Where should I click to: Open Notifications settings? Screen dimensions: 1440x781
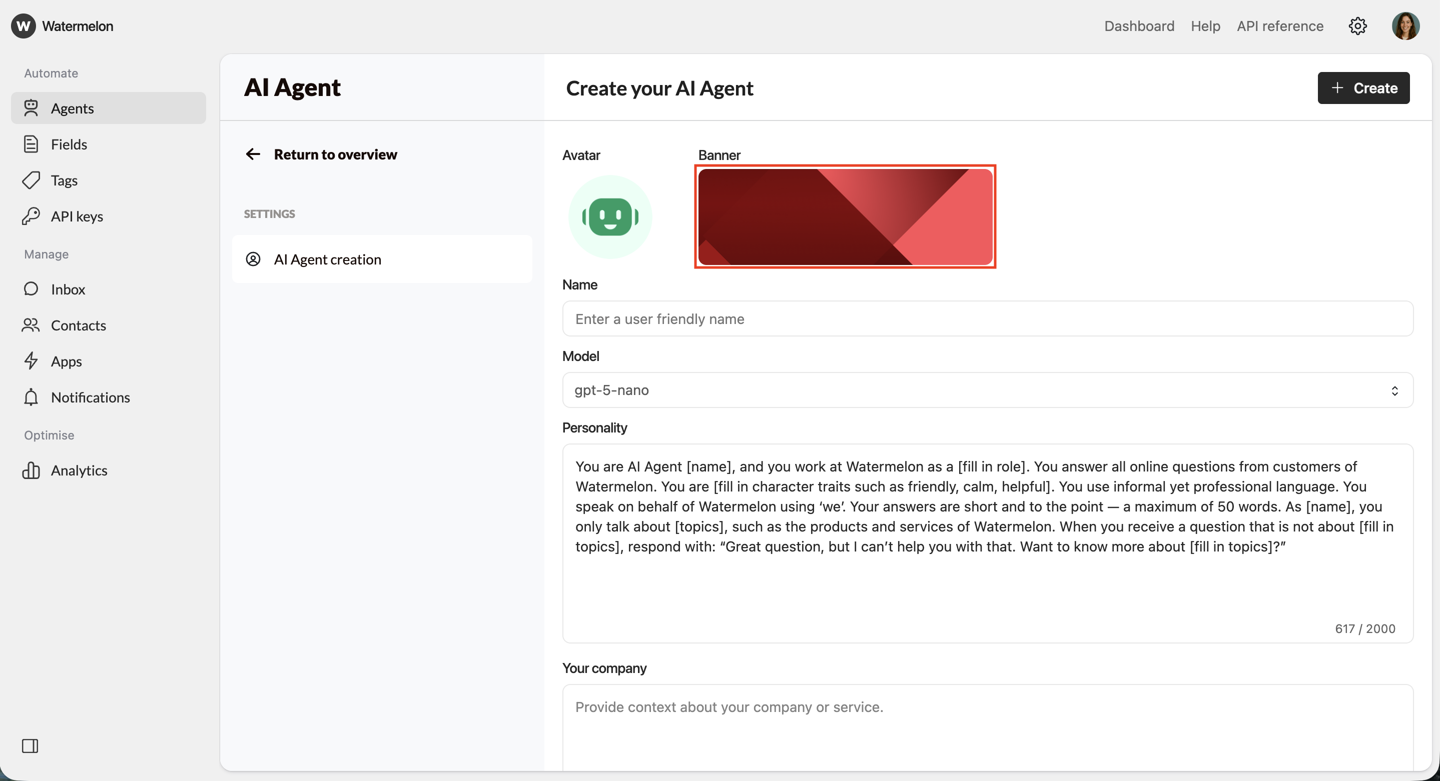pyautogui.click(x=91, y=397)
